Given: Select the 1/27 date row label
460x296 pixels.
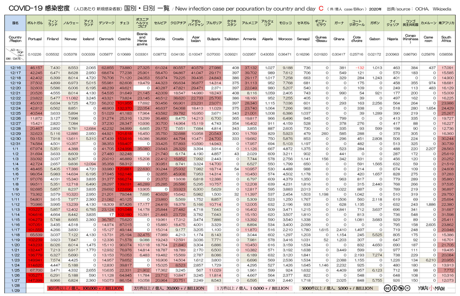Looking at the screenshot, I should (15, 281).
